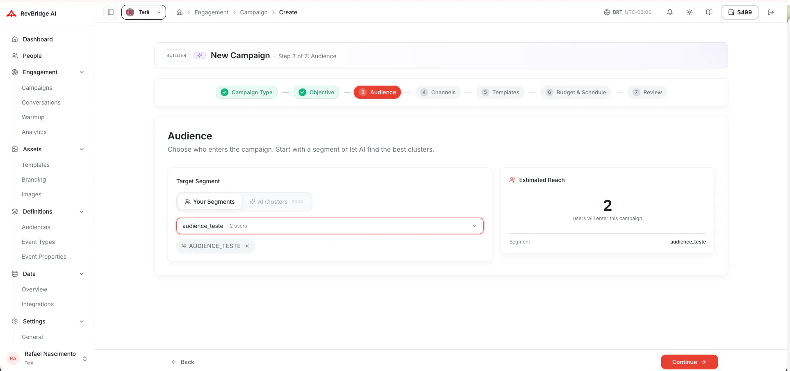This screenshot has width=790, height=371.
Task: Collapse the Assets section chevron
Action: [x=82, y=149]
